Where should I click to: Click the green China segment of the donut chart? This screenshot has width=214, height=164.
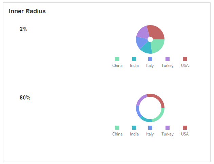[x=160, y=116]
